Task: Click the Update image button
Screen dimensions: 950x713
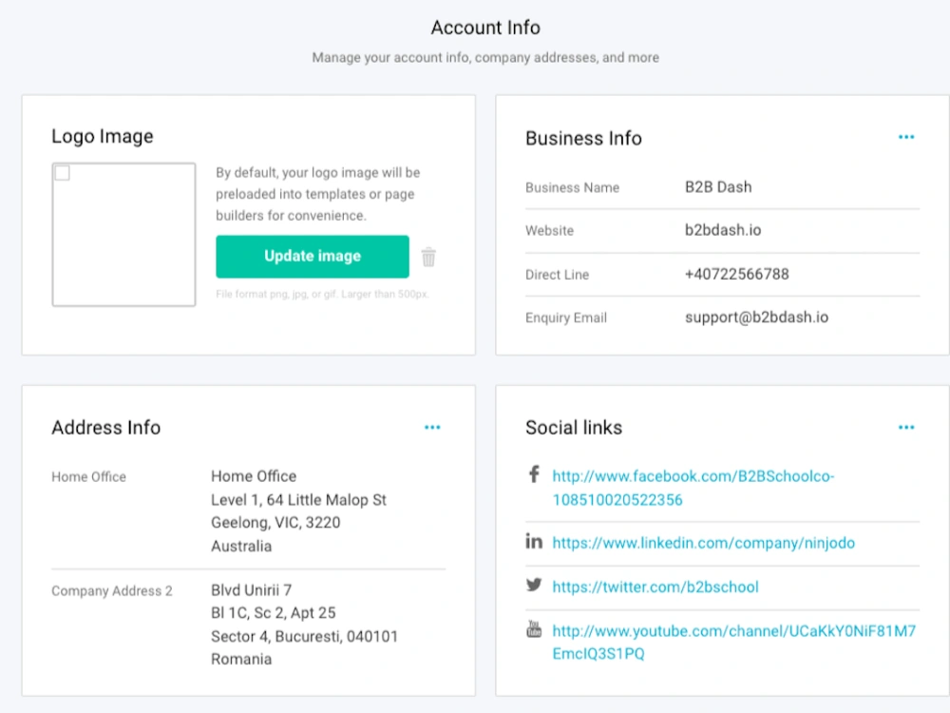Action: tap(312, 256)
